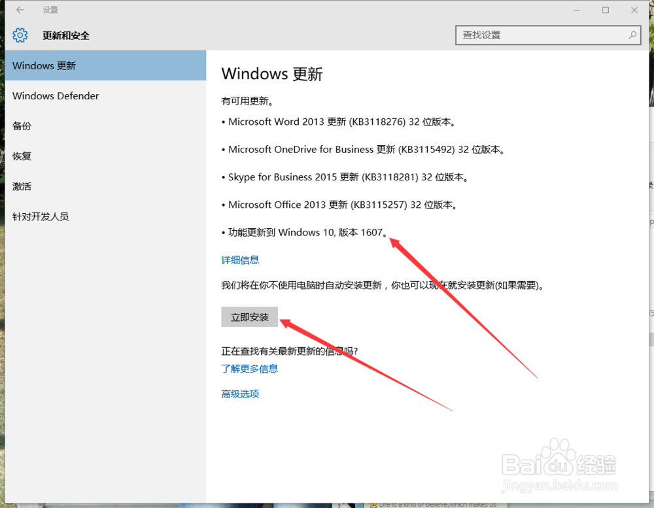Open the 详细信息 link
654x508 pixels.
[240, 260]
